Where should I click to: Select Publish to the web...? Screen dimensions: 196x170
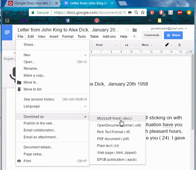tap(52, 123)
